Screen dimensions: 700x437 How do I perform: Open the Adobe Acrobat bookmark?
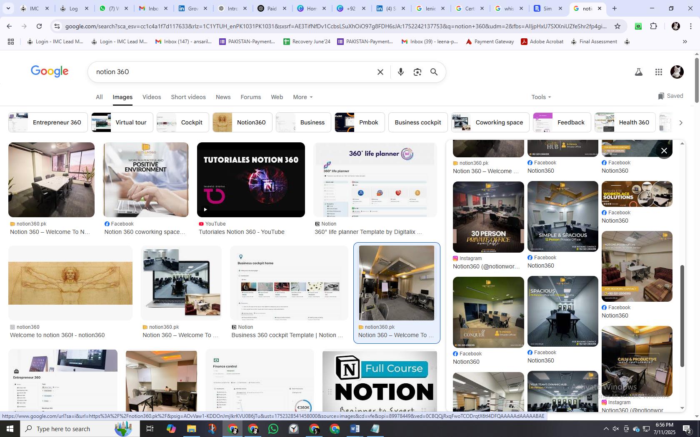pyautogui.click(x=542, y=42)
